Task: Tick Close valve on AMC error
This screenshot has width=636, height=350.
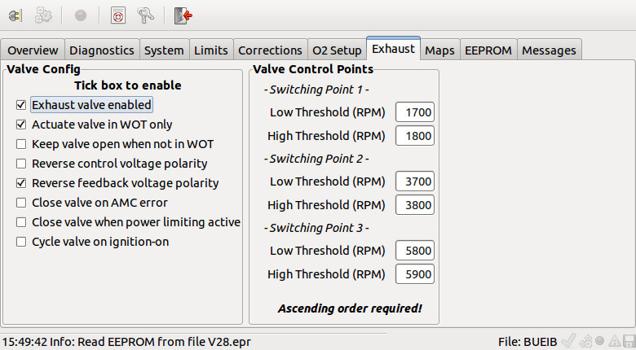Action: (21, 203)
